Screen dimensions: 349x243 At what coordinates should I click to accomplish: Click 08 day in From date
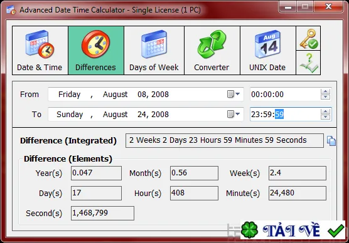(142, 95)
